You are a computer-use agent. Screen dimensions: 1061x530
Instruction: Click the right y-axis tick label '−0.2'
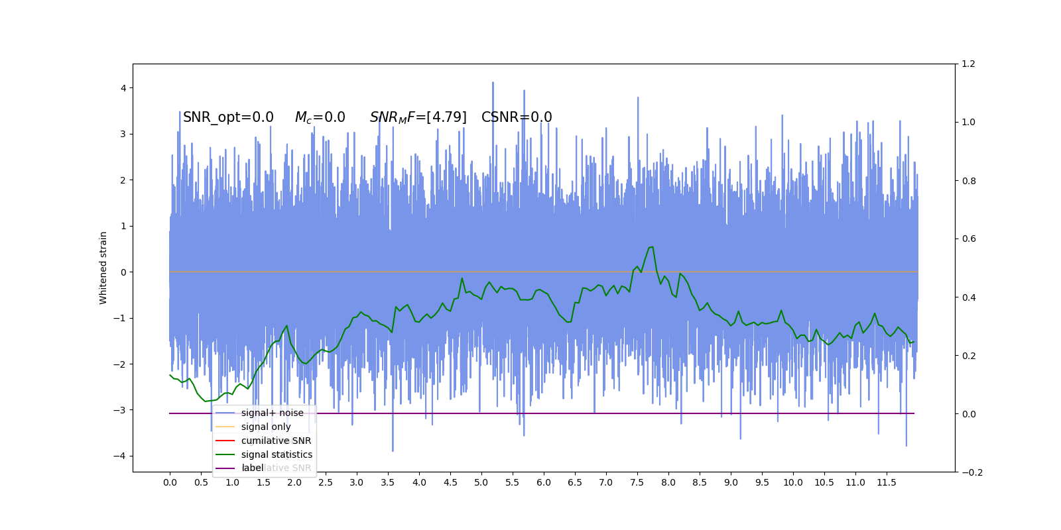point(971,472)
